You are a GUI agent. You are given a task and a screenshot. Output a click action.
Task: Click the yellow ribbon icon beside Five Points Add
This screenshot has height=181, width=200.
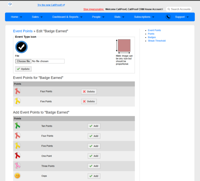[x=17, y=146]
